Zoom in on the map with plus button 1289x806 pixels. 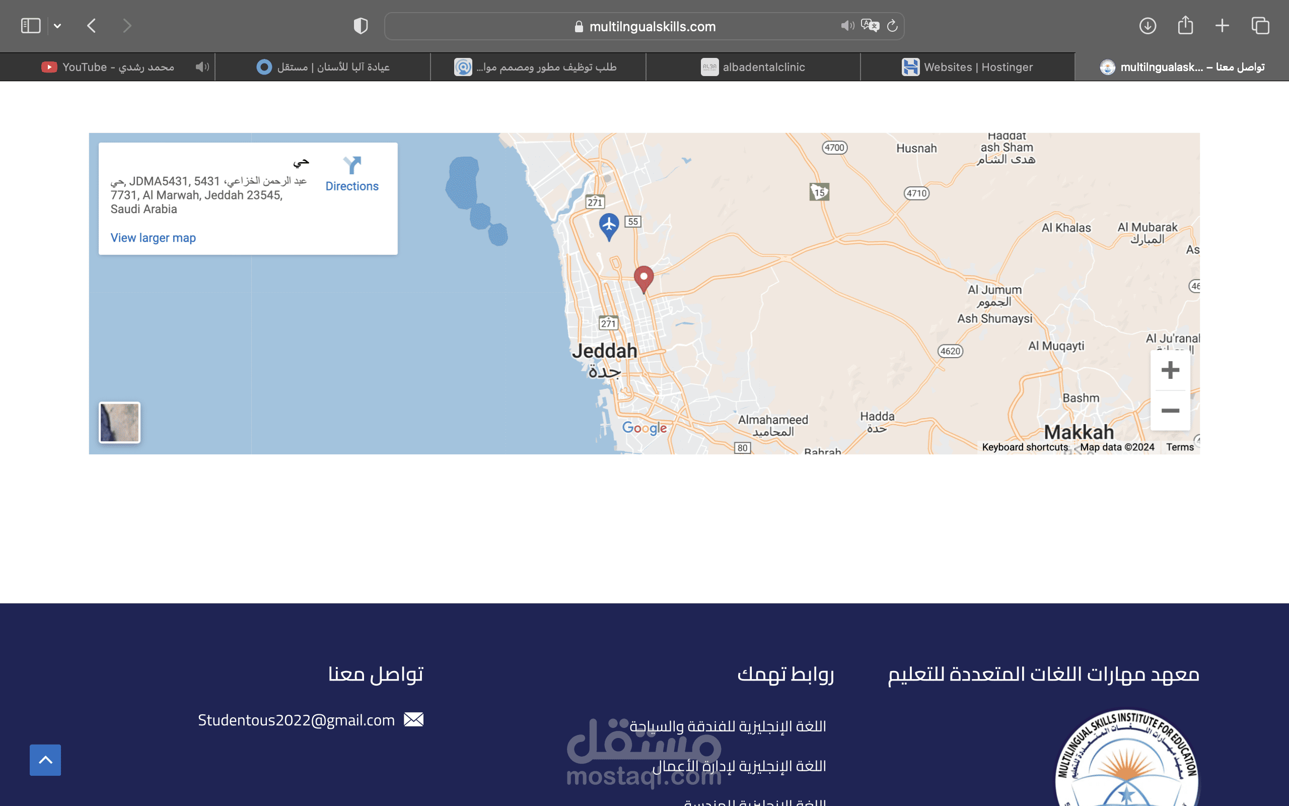[1170, 370]
